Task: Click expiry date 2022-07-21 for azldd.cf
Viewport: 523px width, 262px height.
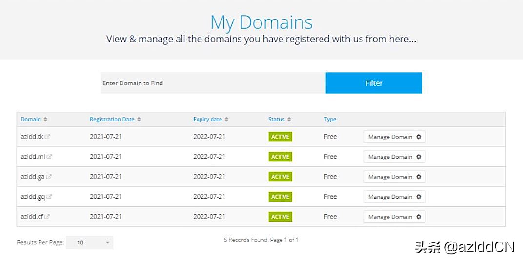Action: pyautogui.click(x=209, y=216)
